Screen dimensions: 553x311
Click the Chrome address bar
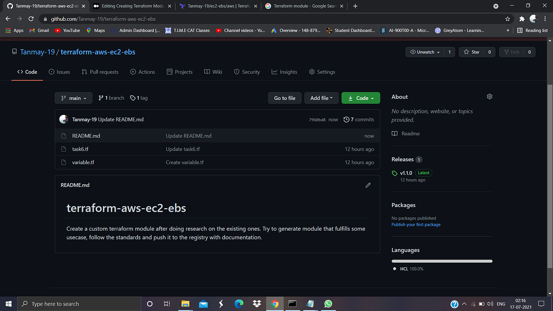click(276, 19)
